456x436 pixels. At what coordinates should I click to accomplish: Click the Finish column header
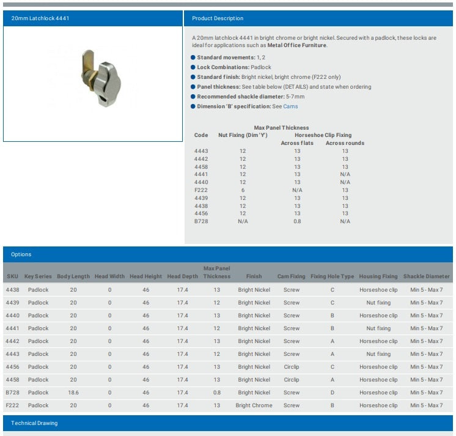click(x=254, y=276)
